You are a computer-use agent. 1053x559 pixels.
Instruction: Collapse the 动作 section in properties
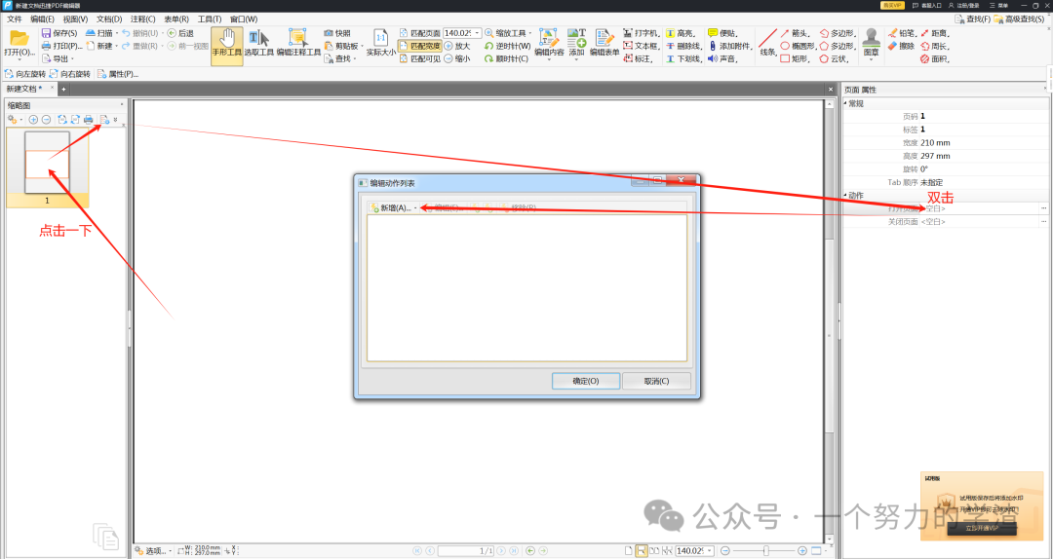click(845, 196)
